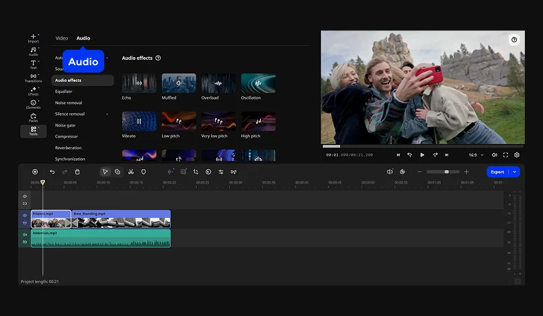
Task: Toggle visibility of the empty top track
Action: coord(25,196)
